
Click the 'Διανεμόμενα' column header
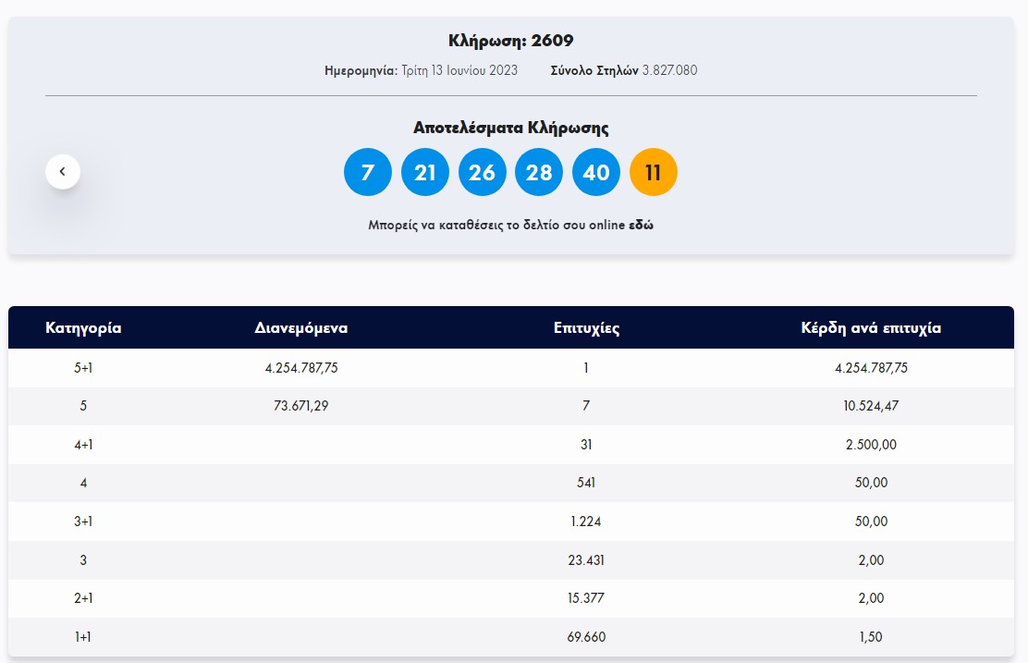tap(301, 327)
